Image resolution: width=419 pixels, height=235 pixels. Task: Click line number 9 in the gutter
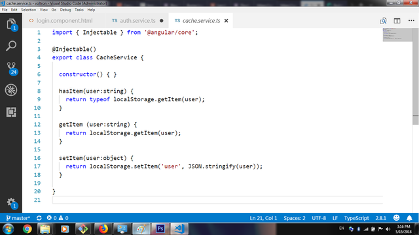pyautogui.click(x=39, y=99)
